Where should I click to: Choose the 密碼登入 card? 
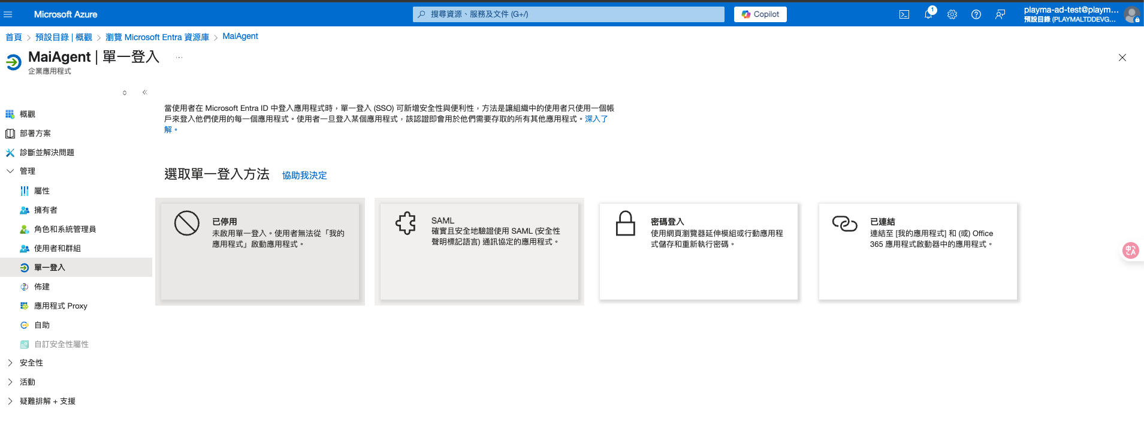click(699, 252)
